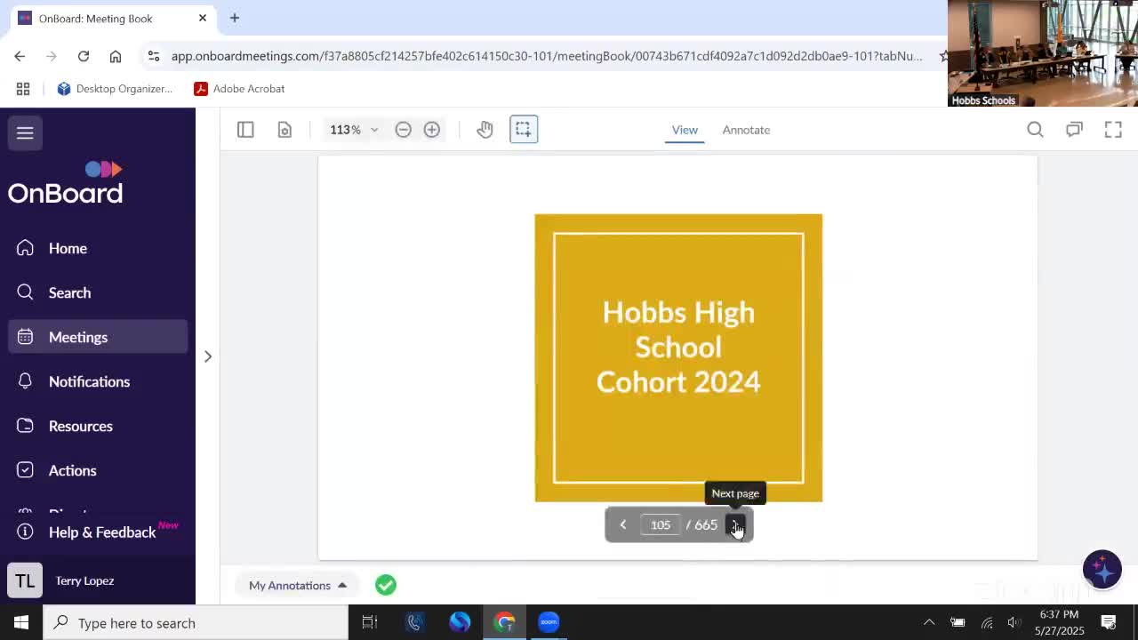Click the page number input field
The height and width of the screenshot is (640, 1138).
pyautogui.click(x=660, y=524)
